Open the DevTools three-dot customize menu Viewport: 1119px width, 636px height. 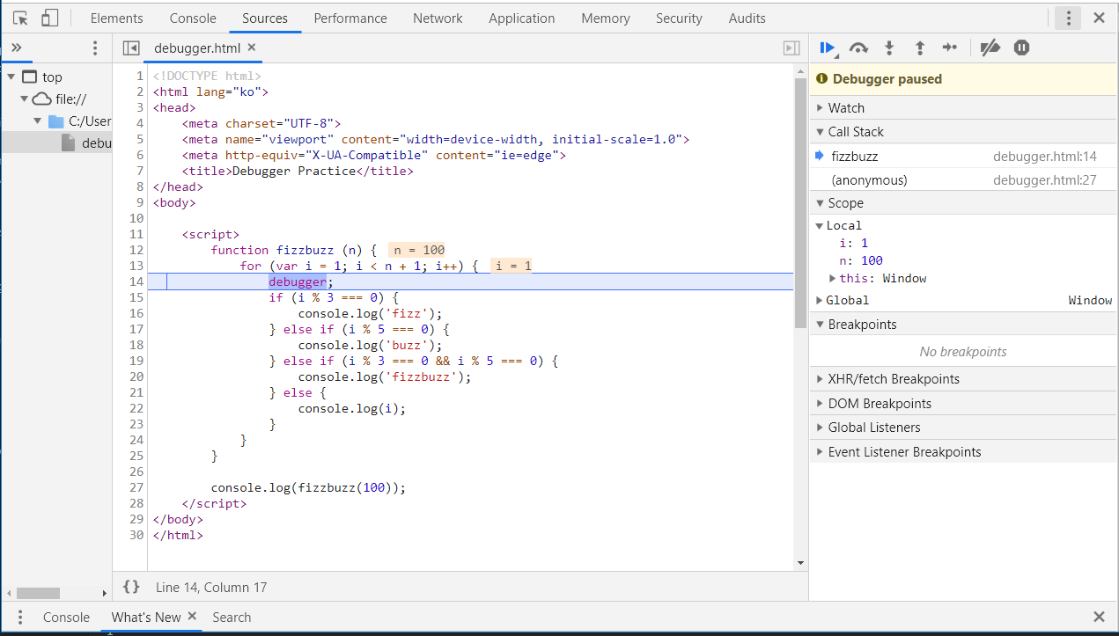(1068, 18)
